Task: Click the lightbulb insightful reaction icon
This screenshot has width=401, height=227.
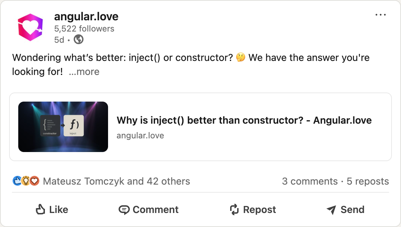Action: coord(26,181)
